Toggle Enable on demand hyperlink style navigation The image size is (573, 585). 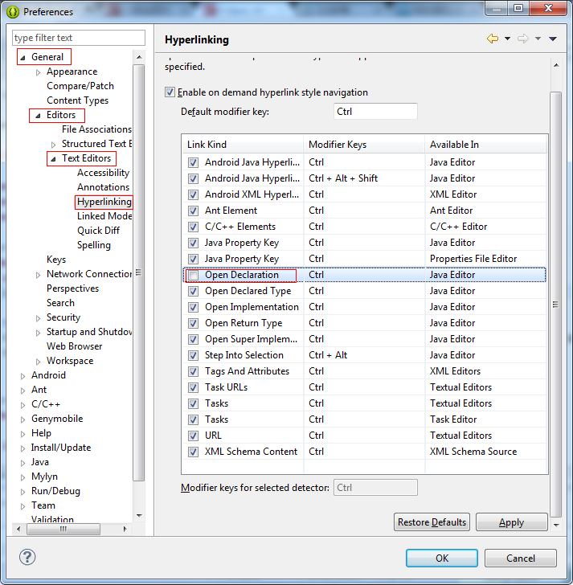coord(170,92)
